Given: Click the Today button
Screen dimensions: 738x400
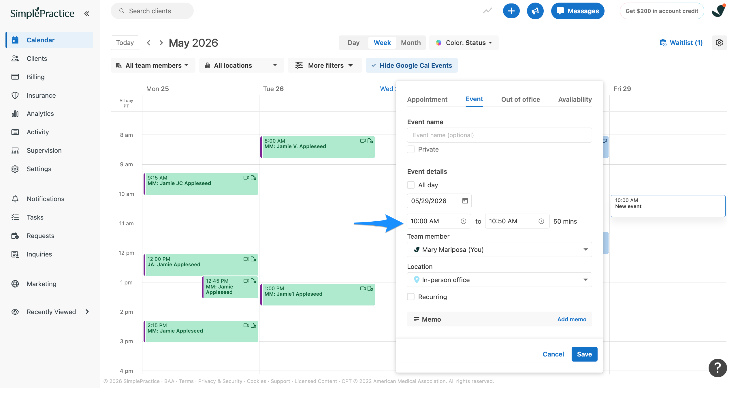Looking at the screenshot, I should pyautogui.click(x=125, y=43).
